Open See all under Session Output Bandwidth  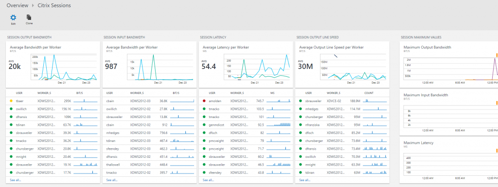pos(16,180)
